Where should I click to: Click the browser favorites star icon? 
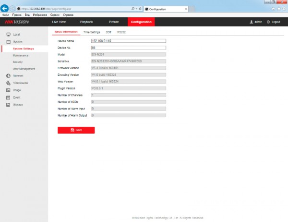point(279,9)
